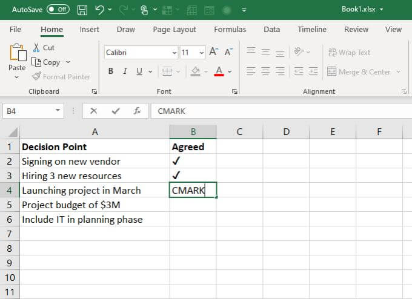
Task: Decrease font size with small A icon
Action: click(x=228, y=51)
